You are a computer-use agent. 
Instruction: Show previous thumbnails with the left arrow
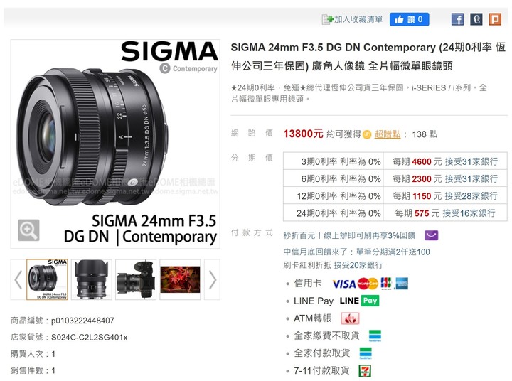click(18, 280)
